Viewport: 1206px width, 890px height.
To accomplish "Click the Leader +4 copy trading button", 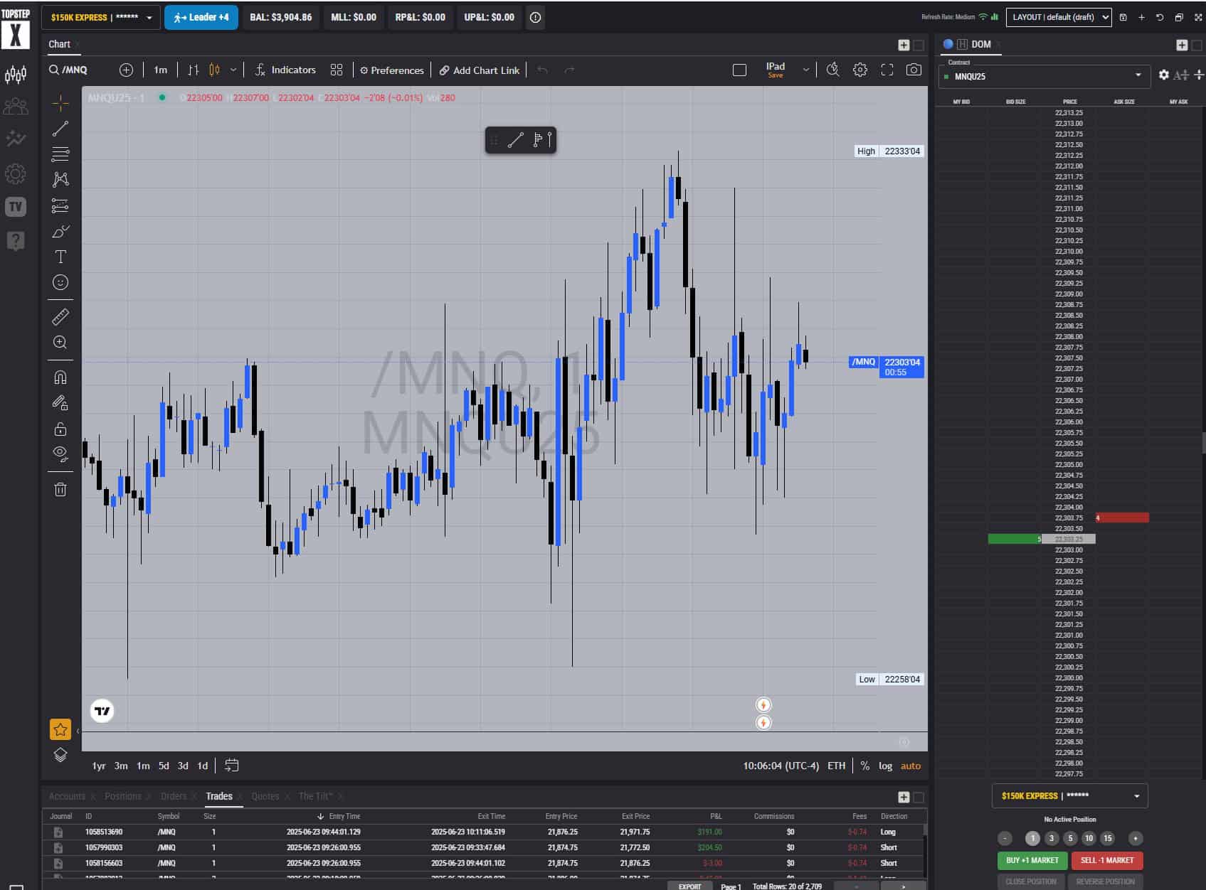I will coord(201,17).
